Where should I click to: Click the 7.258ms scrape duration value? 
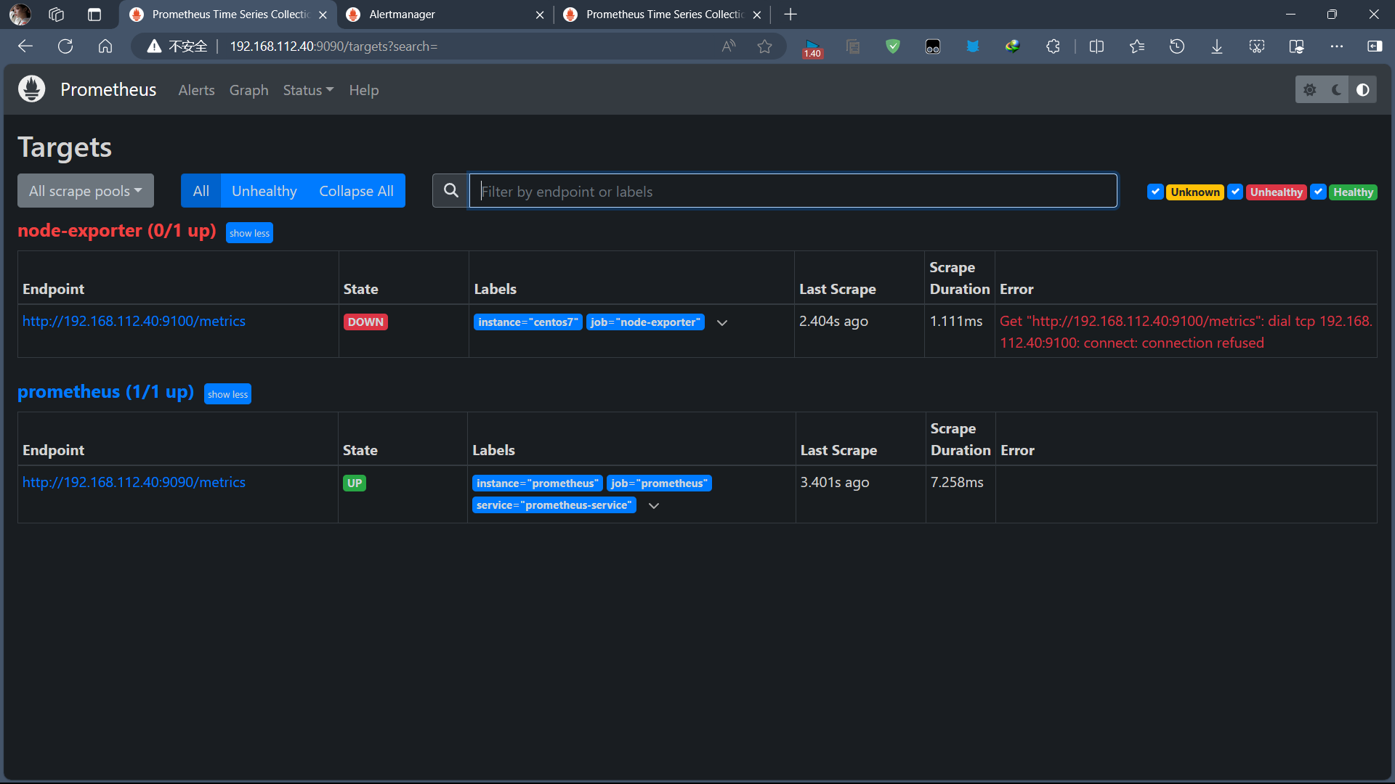click(x=957, y=482)
